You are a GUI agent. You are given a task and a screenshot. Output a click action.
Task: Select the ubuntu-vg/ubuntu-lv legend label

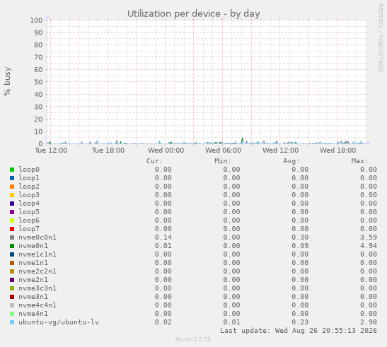click(x=59, y=322)
